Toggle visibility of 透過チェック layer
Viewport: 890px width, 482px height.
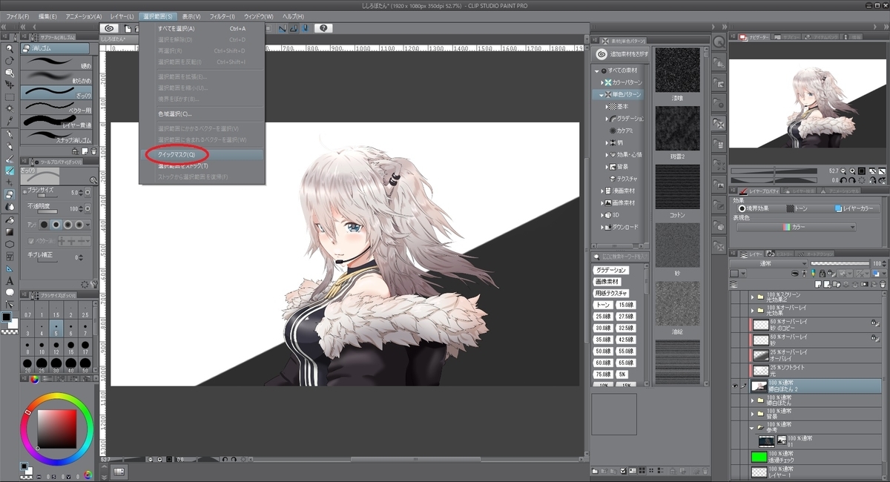tap(734, 456)
